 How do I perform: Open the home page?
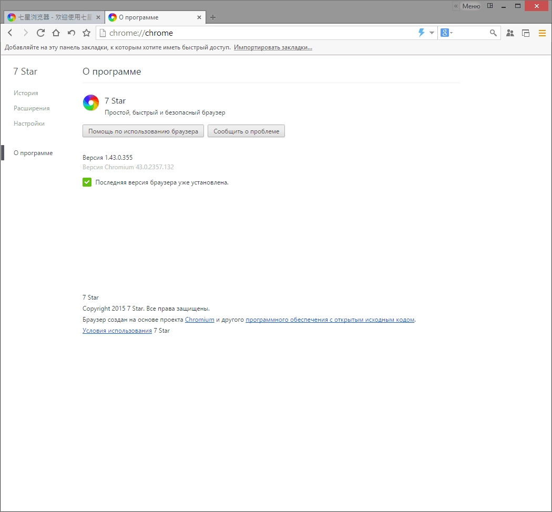tap(56, 33)
